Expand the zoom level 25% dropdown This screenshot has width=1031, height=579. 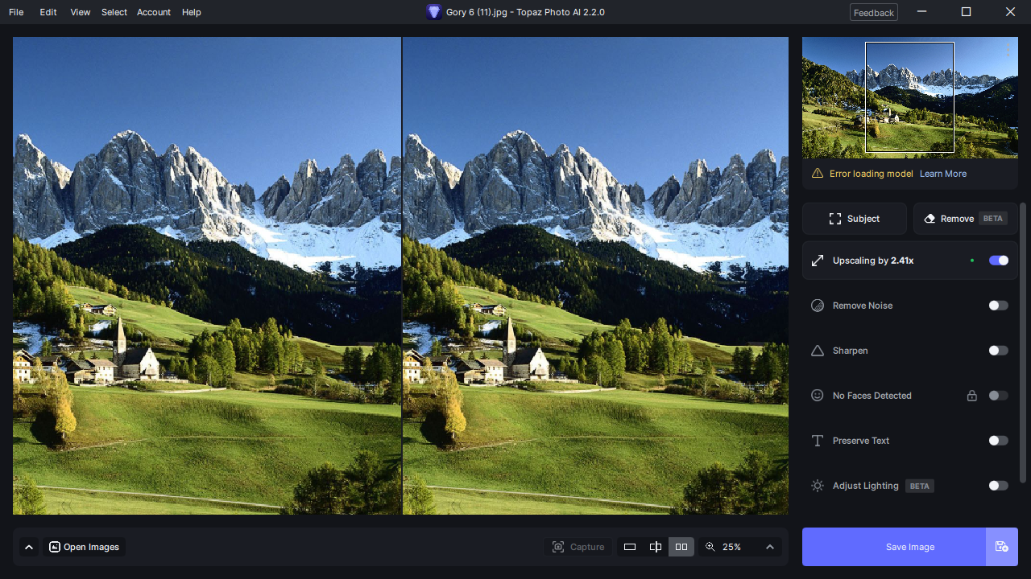point(769,547)
